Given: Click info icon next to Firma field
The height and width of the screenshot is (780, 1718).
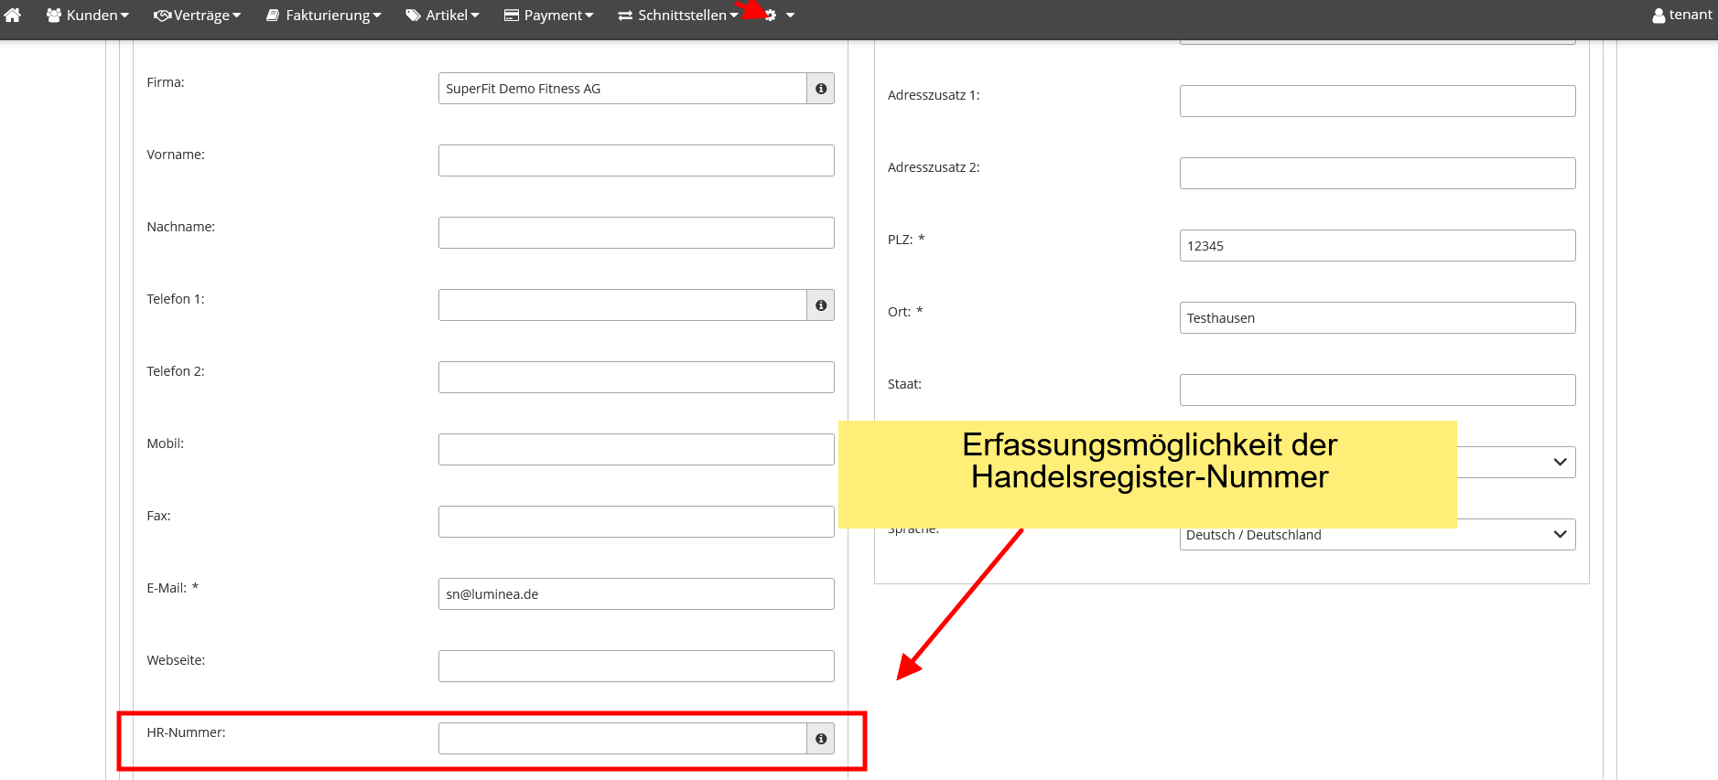Looking at the screenshot, I should click(820, 89).
